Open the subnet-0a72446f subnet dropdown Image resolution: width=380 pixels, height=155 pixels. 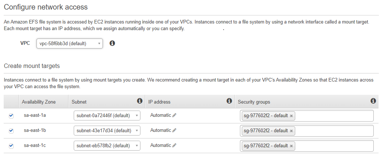(x=107, y=116)
